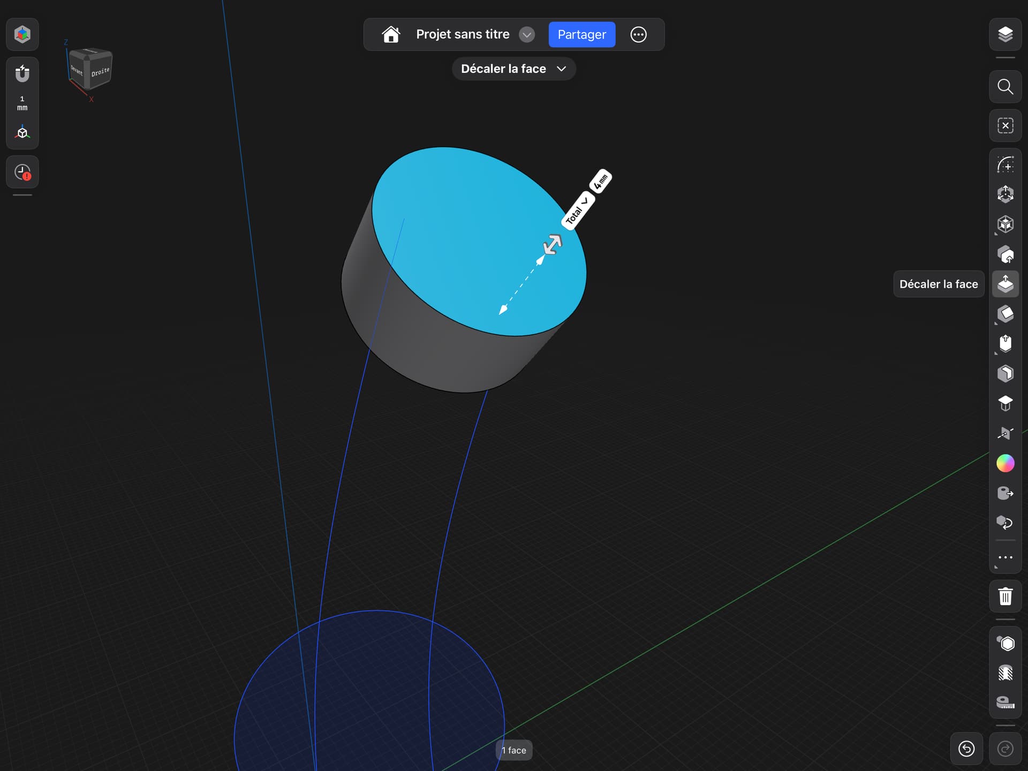Click the Décaler la face tooltip label
The height and width of the screenshot is (771, 1028).
(939, 284)
